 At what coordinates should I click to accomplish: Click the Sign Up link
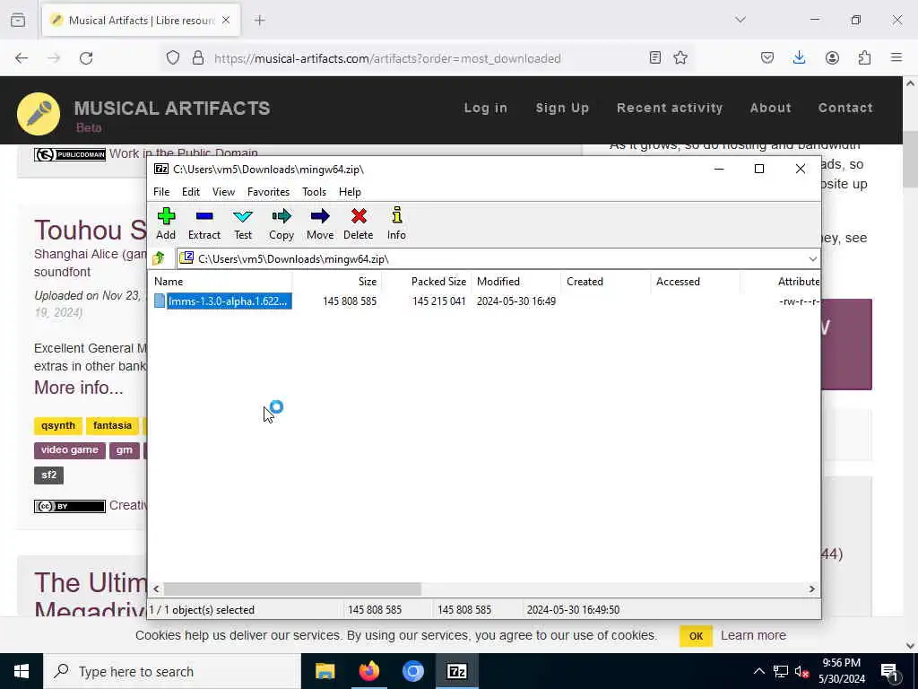click(x=562, y=108)
